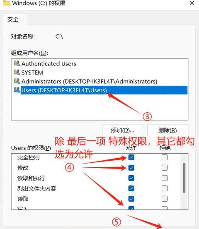
Task: Click the 添加(D)... button
Action: click(x=122, y=130)
